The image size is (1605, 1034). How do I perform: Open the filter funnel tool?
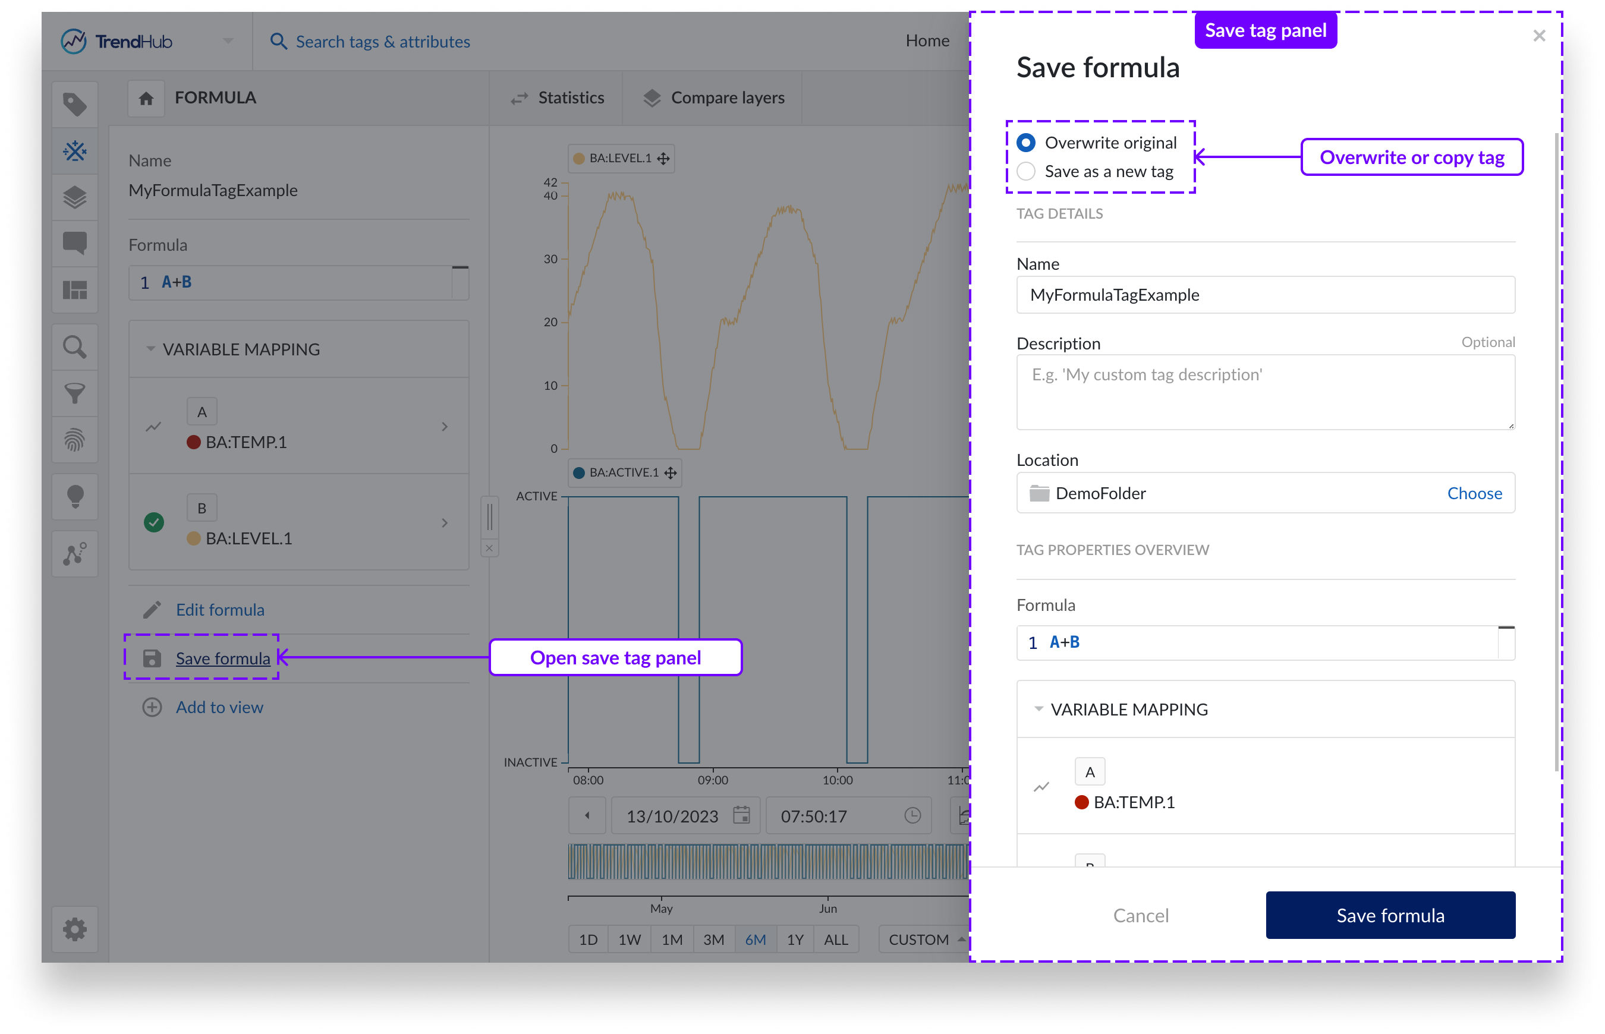(x=74, y=393)
